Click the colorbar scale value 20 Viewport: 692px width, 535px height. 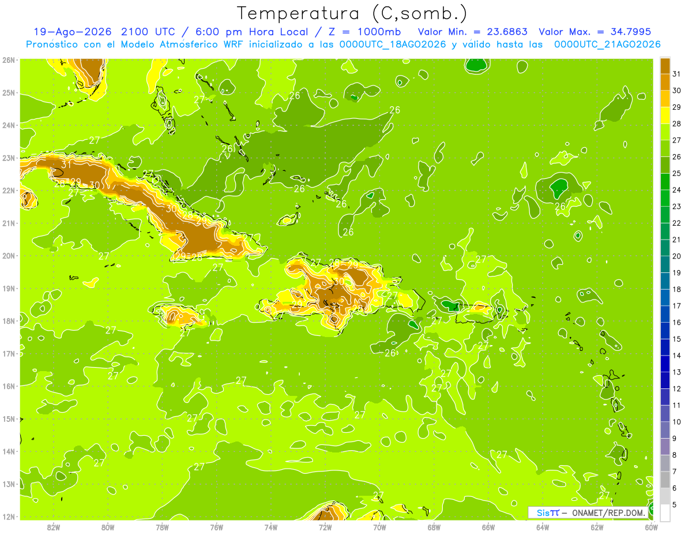pyautogui.click(x=677, y=256)
